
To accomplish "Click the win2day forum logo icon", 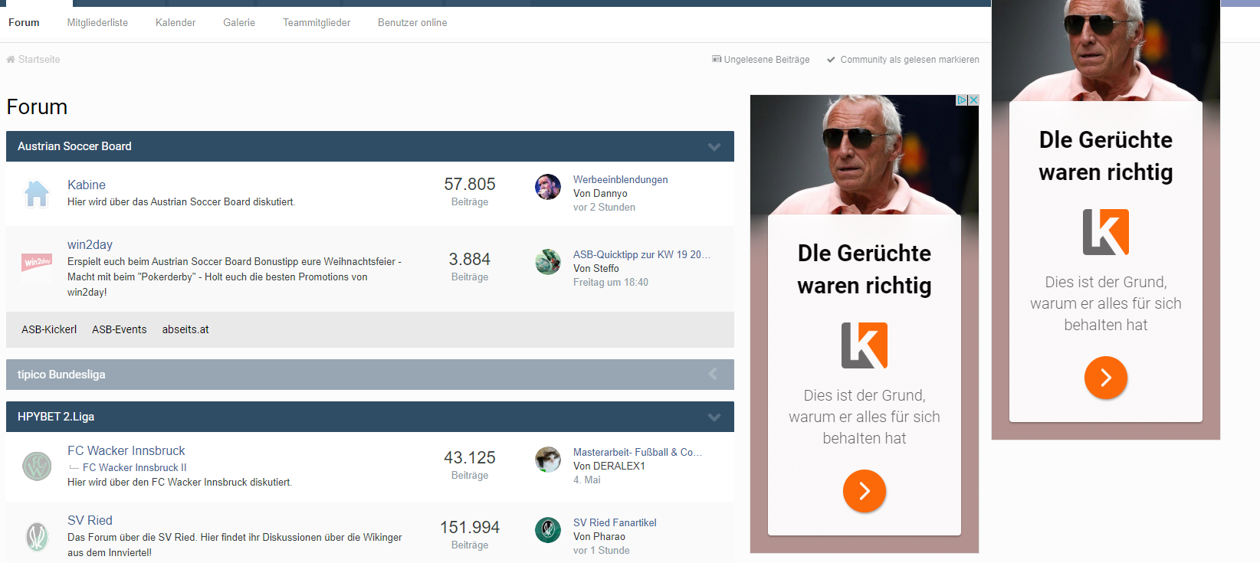I will (x=37, y=262).
